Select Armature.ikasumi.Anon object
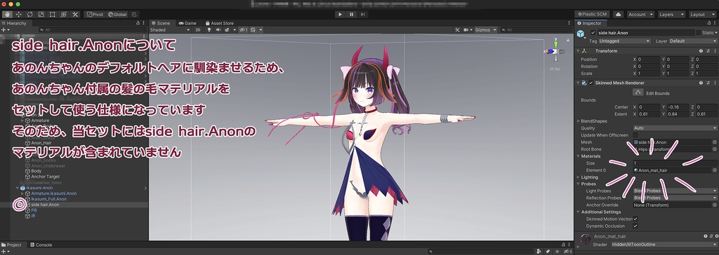This screenshot has width=719, height=255. pyautogui.click(x=51, y=193)
